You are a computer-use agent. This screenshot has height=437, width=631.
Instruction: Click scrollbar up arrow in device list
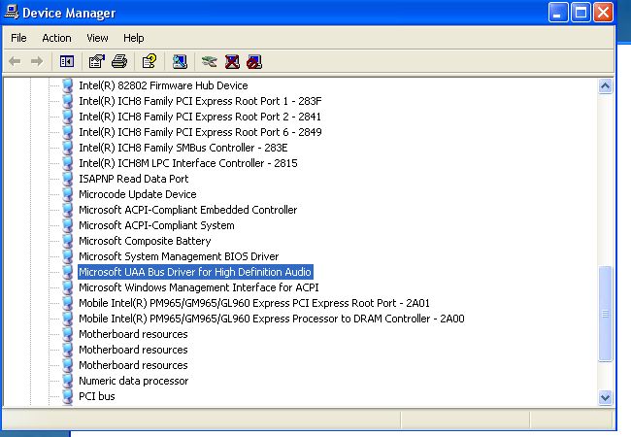point(605,85)
